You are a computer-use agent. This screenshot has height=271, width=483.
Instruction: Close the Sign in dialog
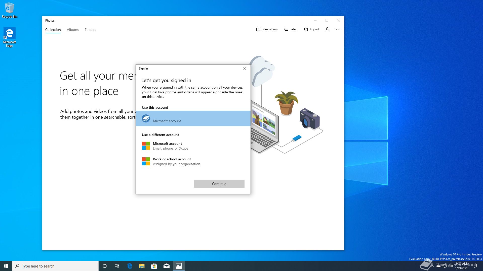[245, 69]
